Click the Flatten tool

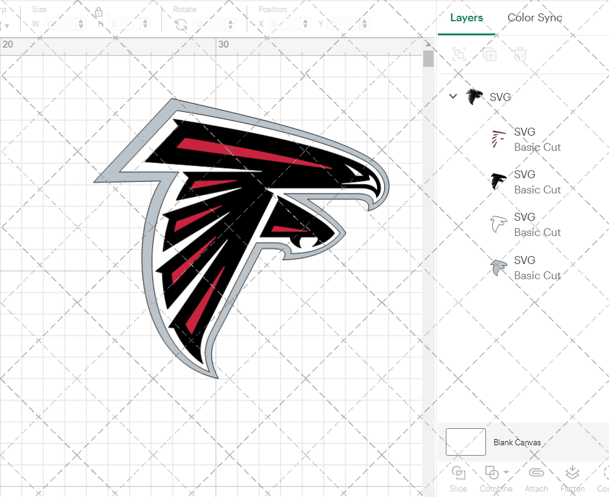[572, 479]
